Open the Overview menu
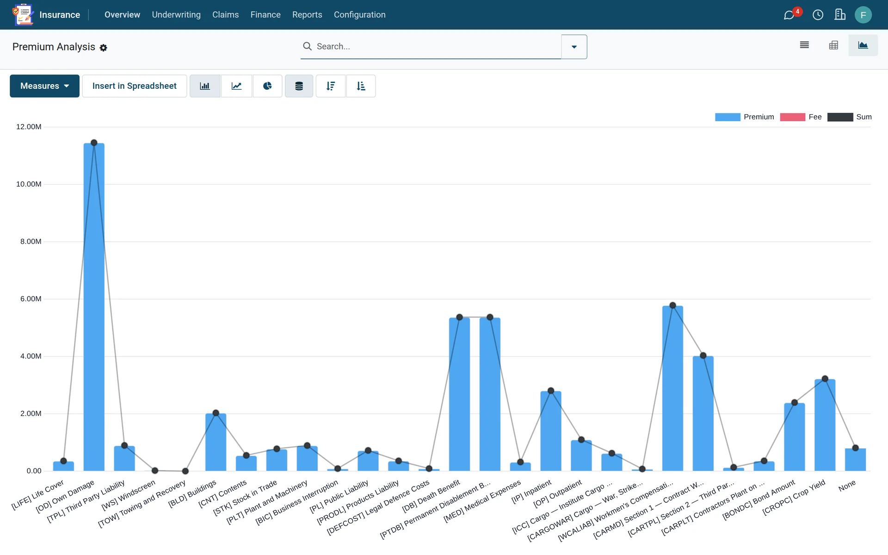Viewport: 888px width, 555px height. (122, 15)
